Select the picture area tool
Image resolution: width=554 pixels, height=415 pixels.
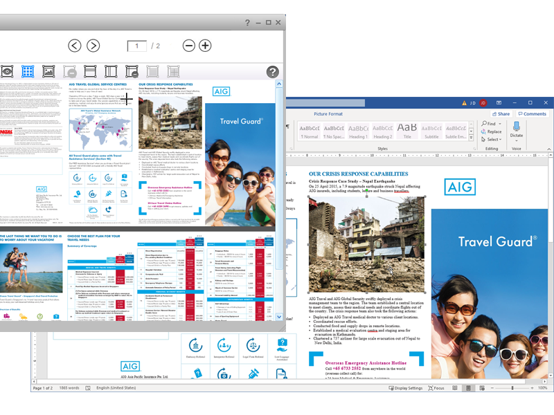click(48, 72)
